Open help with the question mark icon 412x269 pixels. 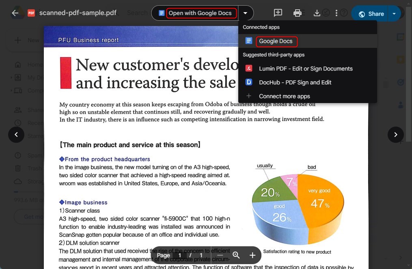coord(343,13)
